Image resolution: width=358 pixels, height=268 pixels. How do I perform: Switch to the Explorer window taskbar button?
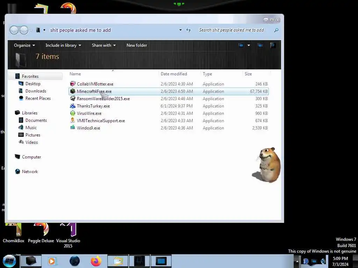(x=31, y=261)
